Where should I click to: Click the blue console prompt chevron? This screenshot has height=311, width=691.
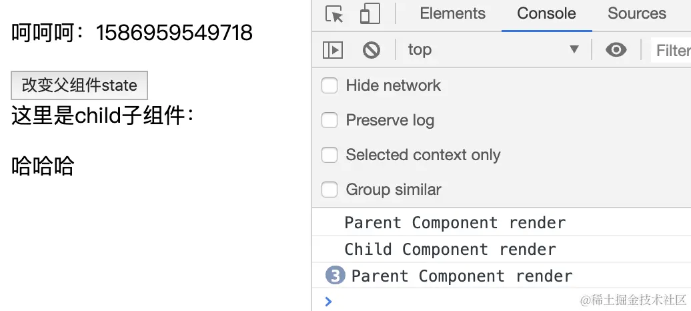pyautogui.click(x=328, y=302)
